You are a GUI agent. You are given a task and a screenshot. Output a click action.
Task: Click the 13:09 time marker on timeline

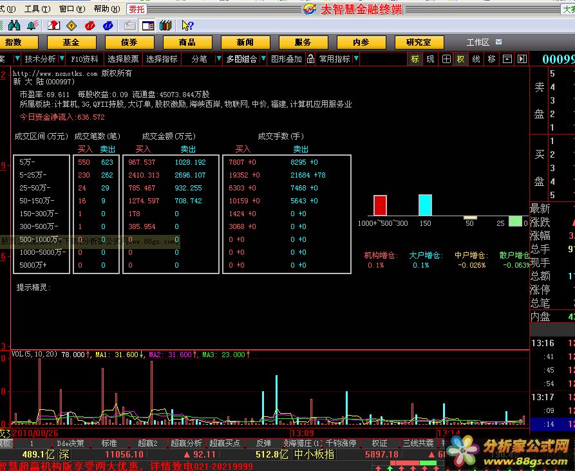coord(303,433)
